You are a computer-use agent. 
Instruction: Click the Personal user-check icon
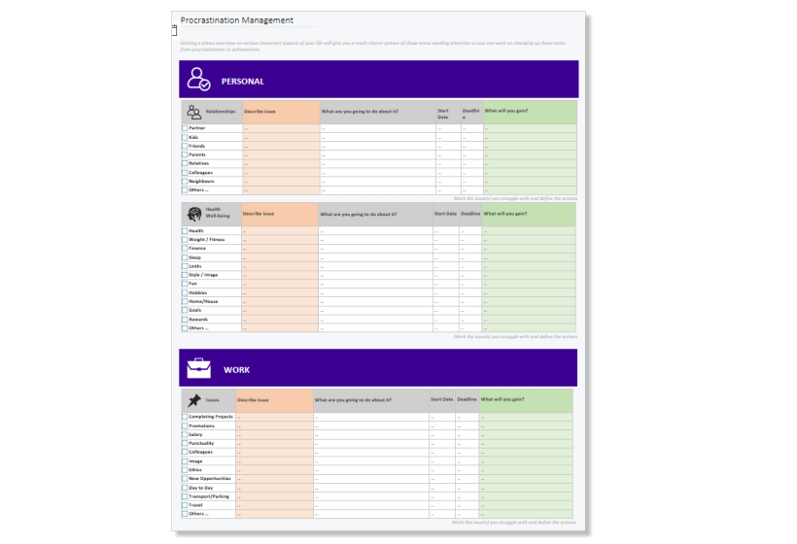(198, 80)
